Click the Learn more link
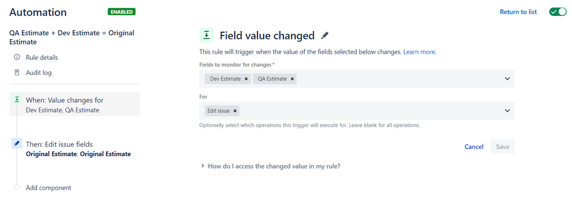The image size is (572, 208). click(x=420, y=52)
